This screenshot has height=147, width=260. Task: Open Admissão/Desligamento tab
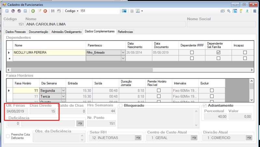[x=66, y=32]
